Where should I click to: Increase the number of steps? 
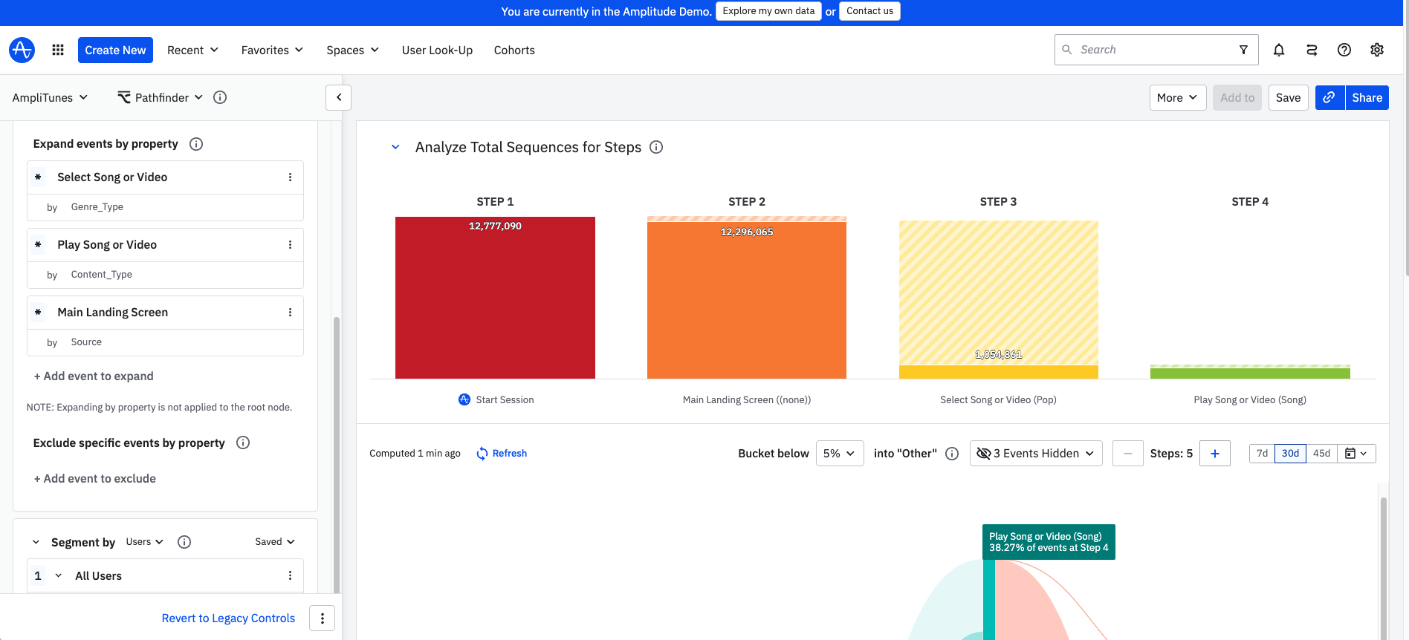pos(1215,454)
